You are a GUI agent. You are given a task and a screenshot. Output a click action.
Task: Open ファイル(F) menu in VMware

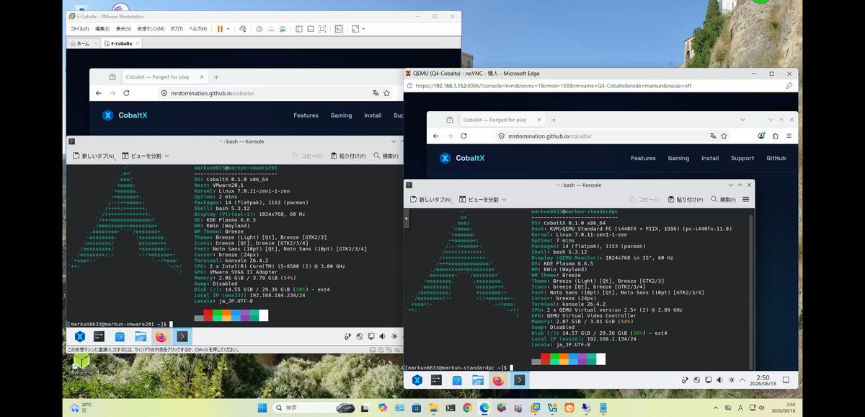(x=79, y=29)
